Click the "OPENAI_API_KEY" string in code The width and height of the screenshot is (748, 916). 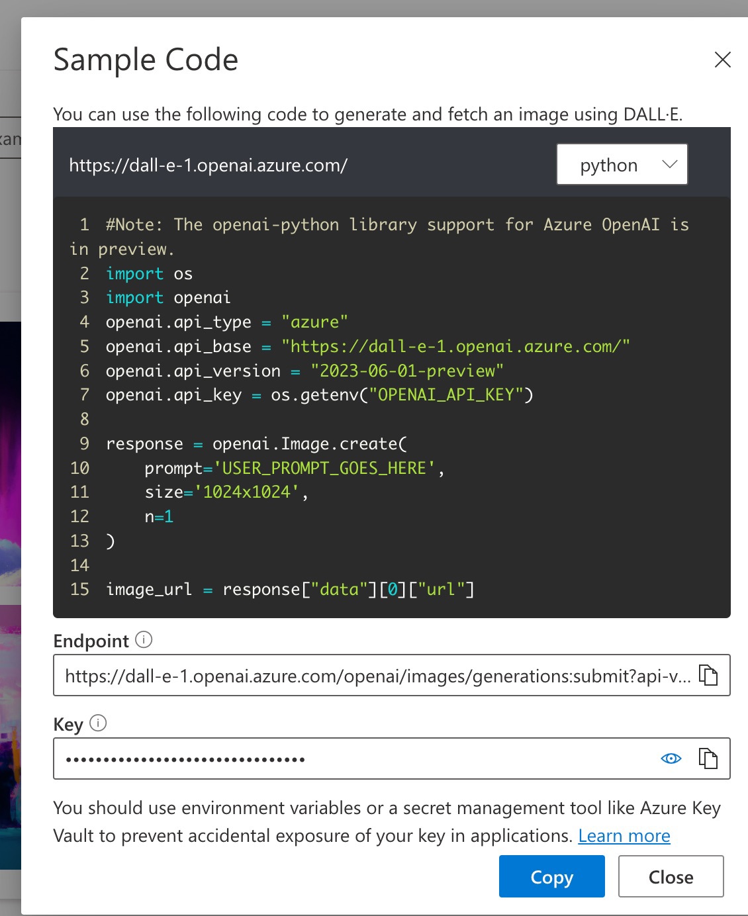(446, 395)
